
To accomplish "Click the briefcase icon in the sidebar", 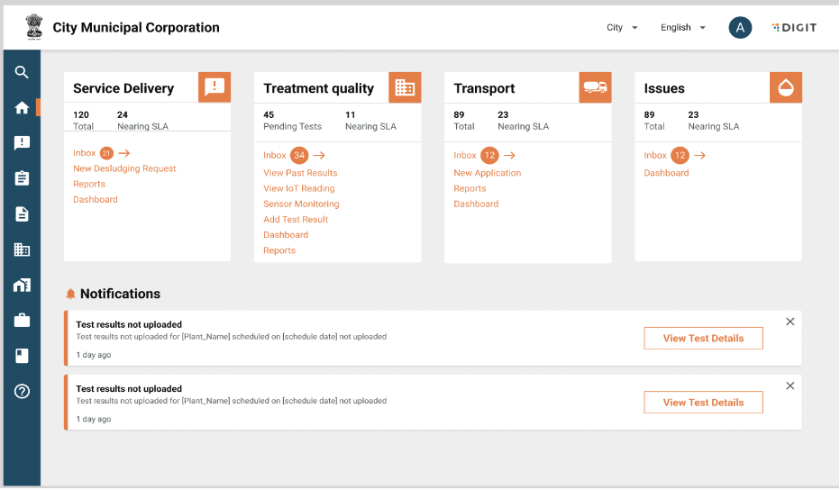I will [x=22, y=320].
